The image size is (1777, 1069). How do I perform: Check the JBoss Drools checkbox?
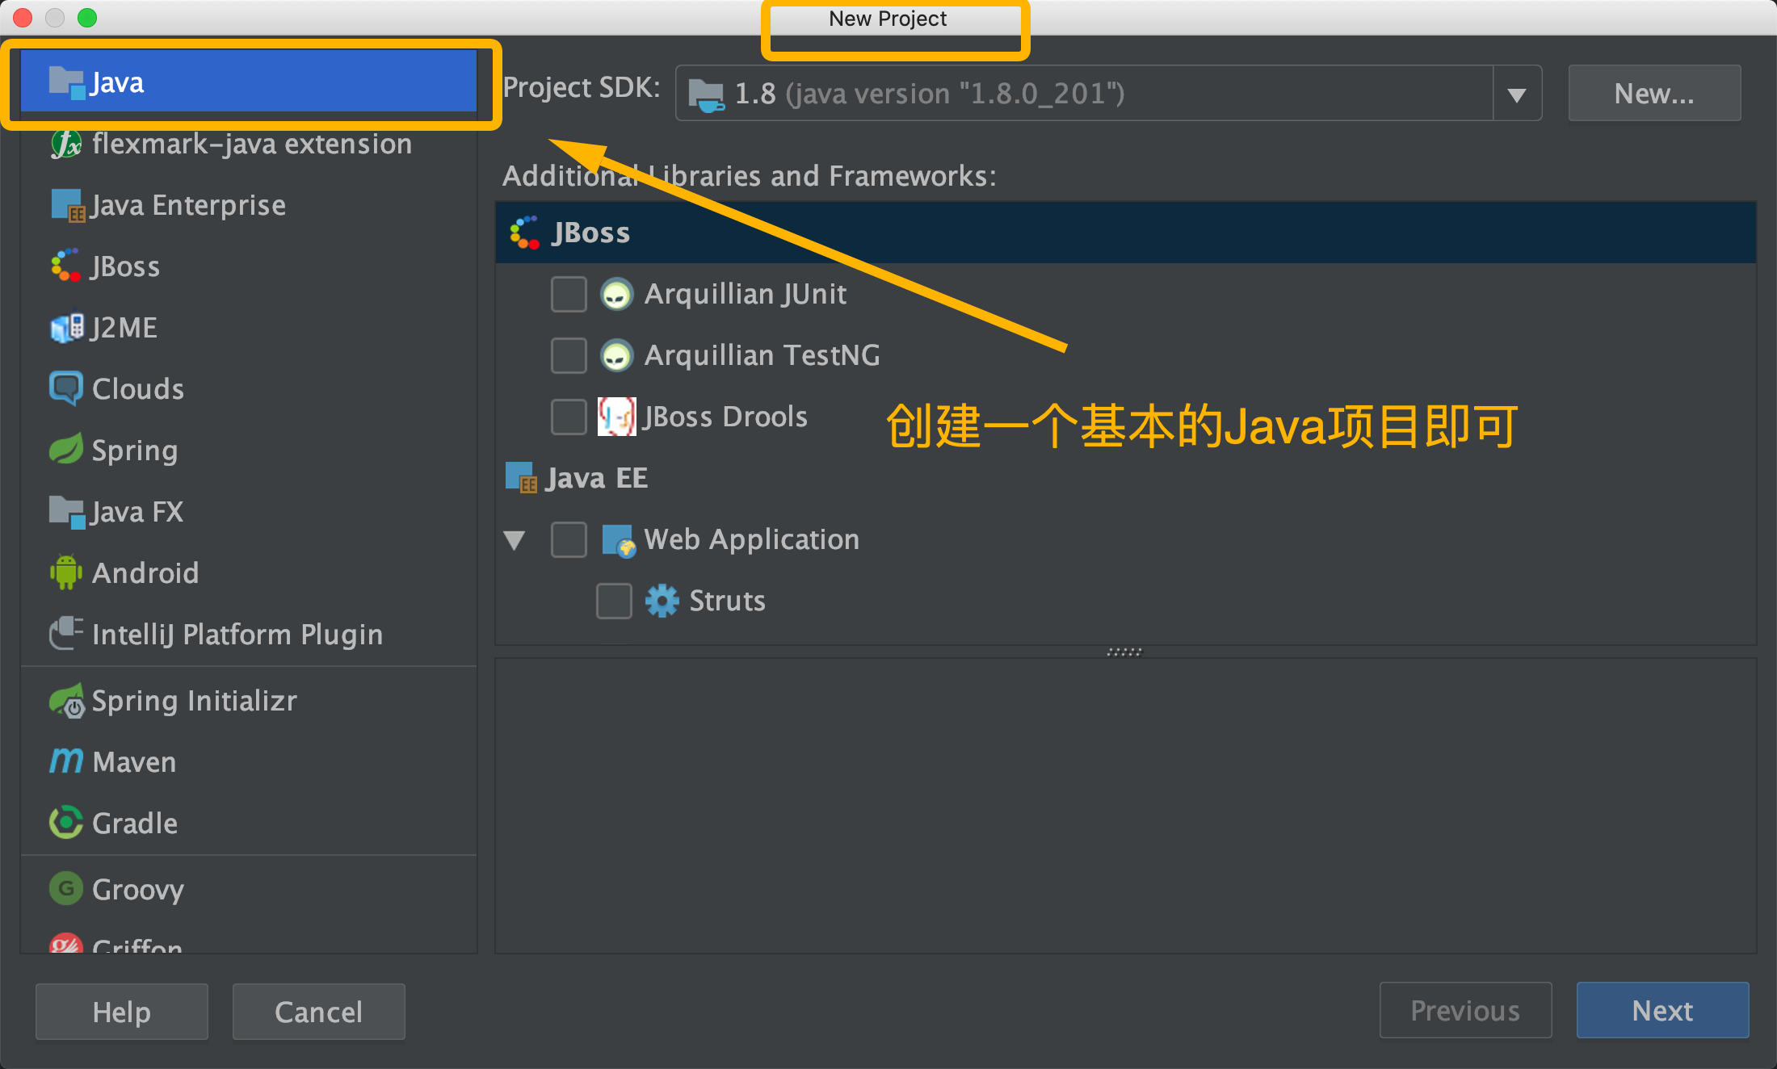pos(569,417)
